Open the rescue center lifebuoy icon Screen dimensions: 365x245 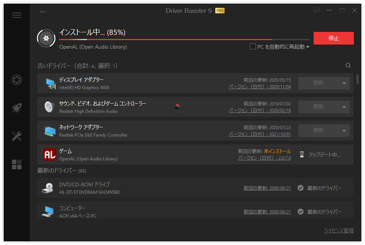click(x=17, y=80)
